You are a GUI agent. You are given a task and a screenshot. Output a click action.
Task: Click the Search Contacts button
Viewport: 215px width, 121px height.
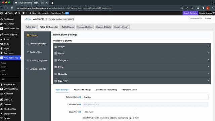pyautogui.click(x=190, y=13)
